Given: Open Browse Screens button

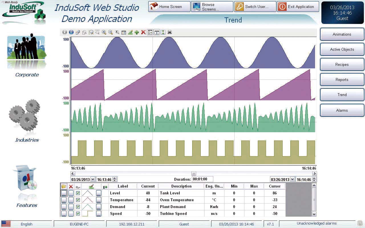Looking at the screenshot, I should (212, 7).
